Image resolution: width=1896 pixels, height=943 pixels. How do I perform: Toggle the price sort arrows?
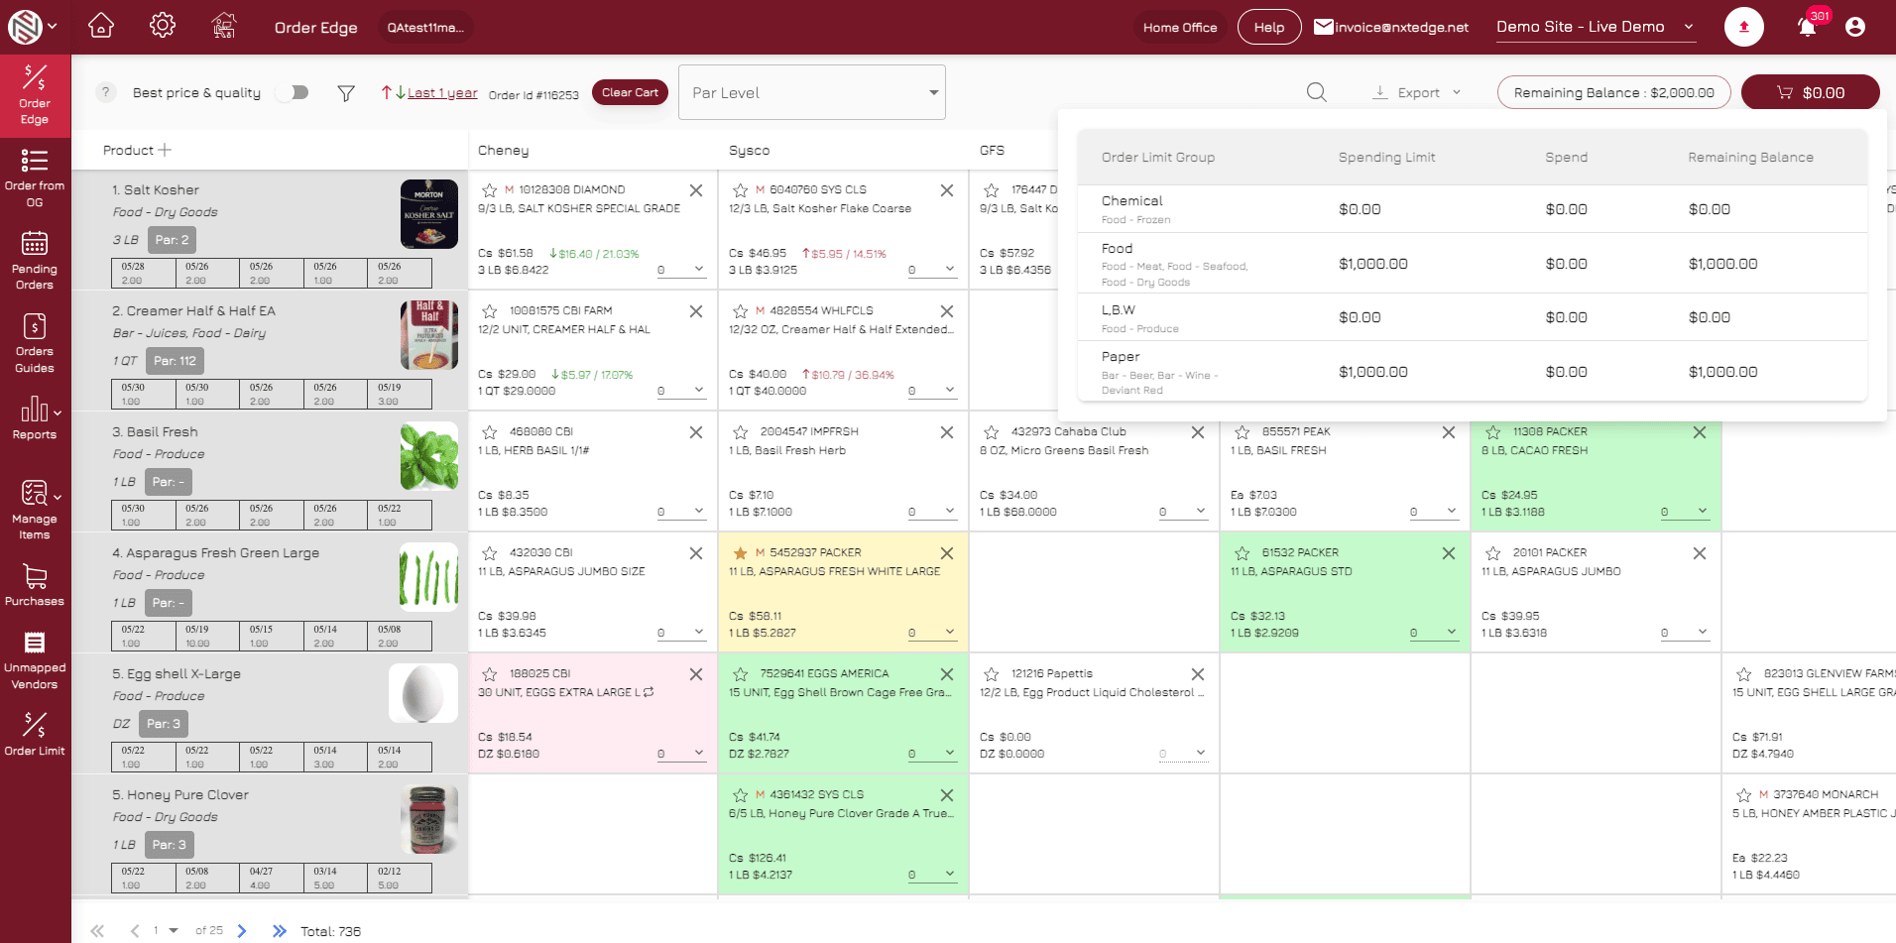[x=393, y=92]
